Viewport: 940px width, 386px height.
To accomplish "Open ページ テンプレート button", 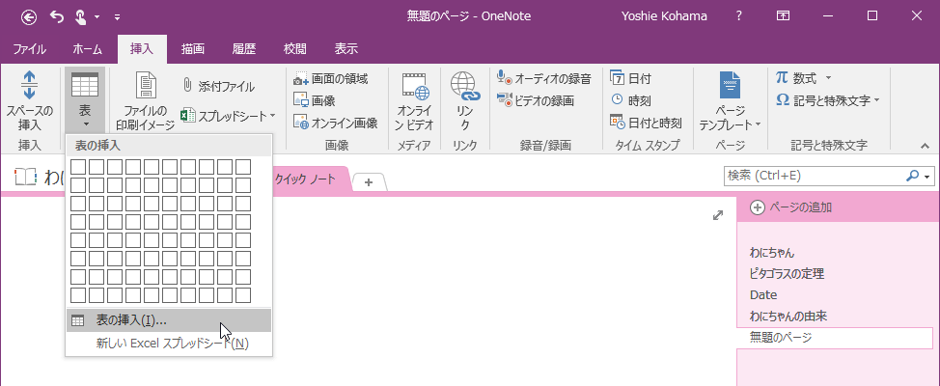I will (730, 100).
